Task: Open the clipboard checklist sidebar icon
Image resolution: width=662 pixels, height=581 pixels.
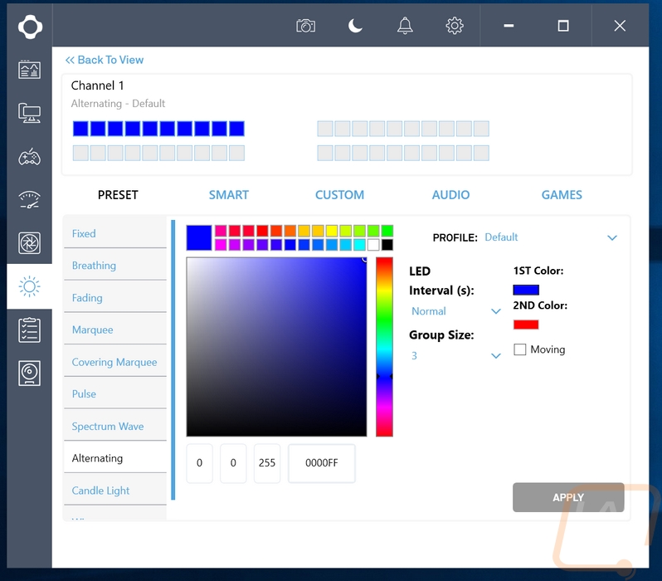Action: (30, 330)
